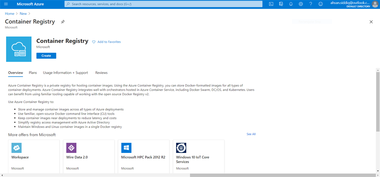The image size is (380, 177).
Task: Focus the search resources input box
Action: [163, 4]
